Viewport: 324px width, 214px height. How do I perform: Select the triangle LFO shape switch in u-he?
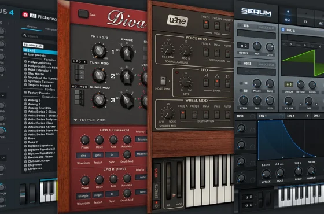coord(217,83)
